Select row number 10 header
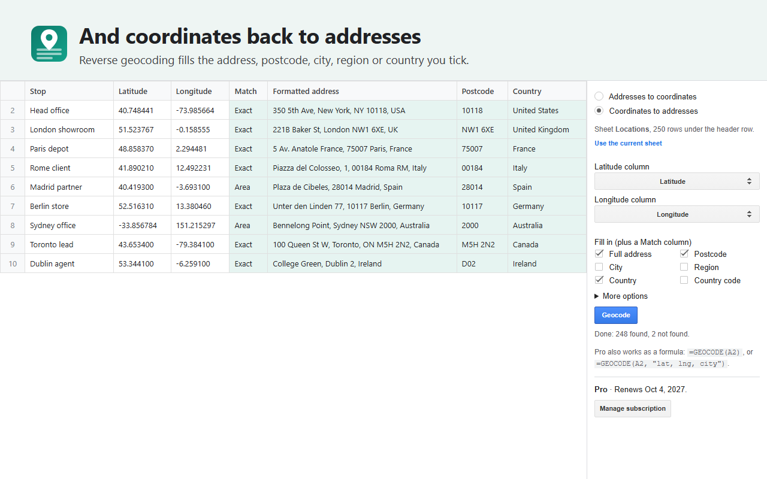This screenshot has width=767, height=479. (x=13, y=263)
